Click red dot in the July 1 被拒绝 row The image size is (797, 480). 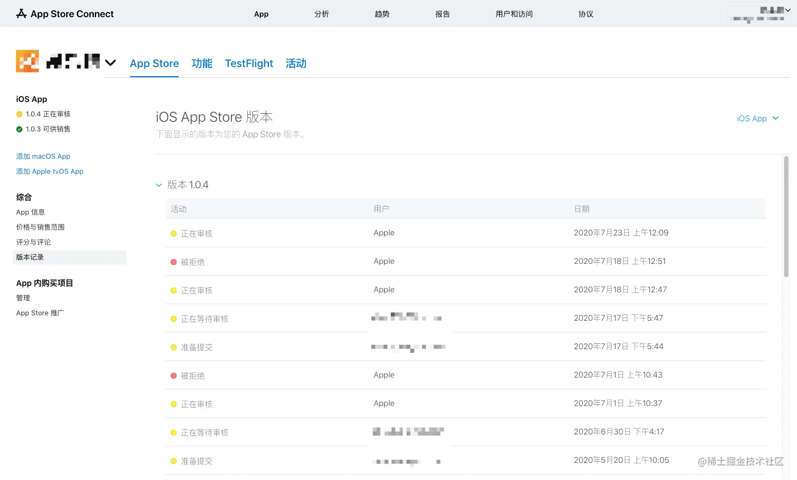[173, 376]
